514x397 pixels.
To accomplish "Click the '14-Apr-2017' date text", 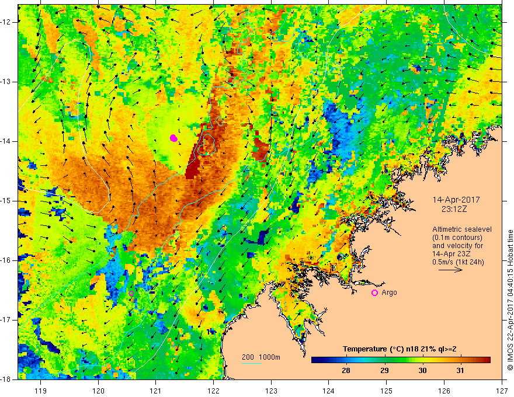I will pyautogui.click(x=456, y=200).
